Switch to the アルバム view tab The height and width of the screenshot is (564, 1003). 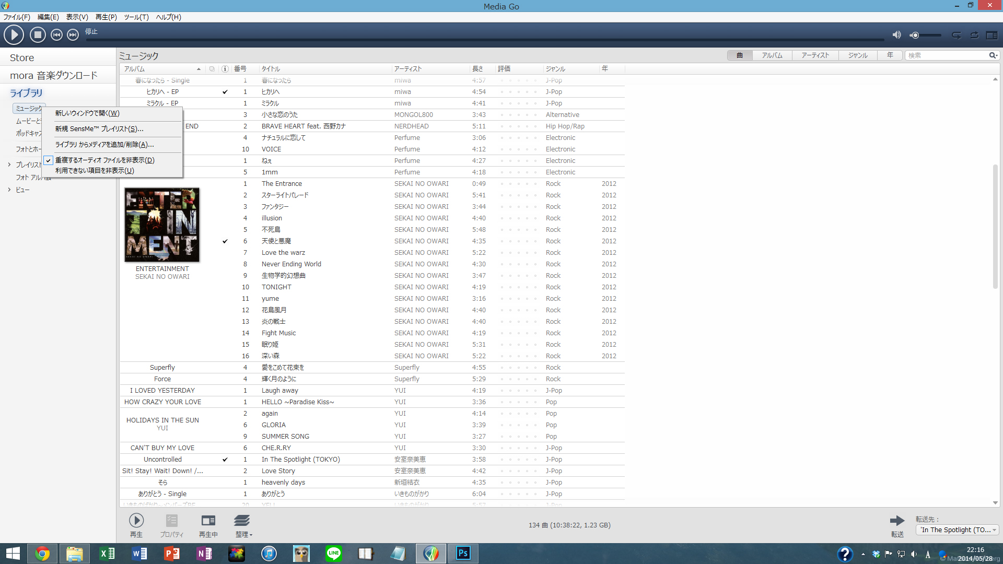[772, 55]
